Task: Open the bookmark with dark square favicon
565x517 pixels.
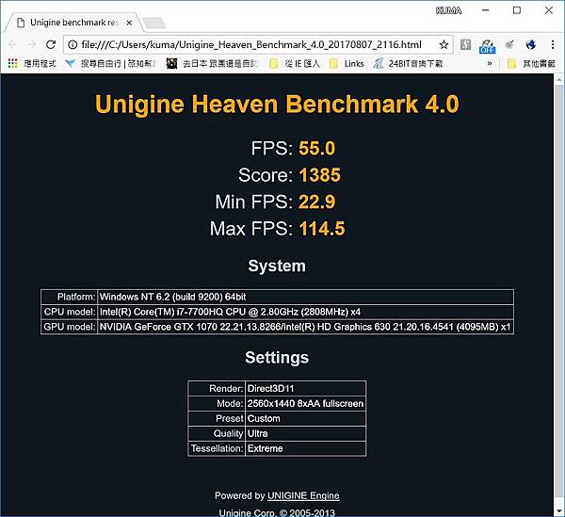Action: click(212, 64)
